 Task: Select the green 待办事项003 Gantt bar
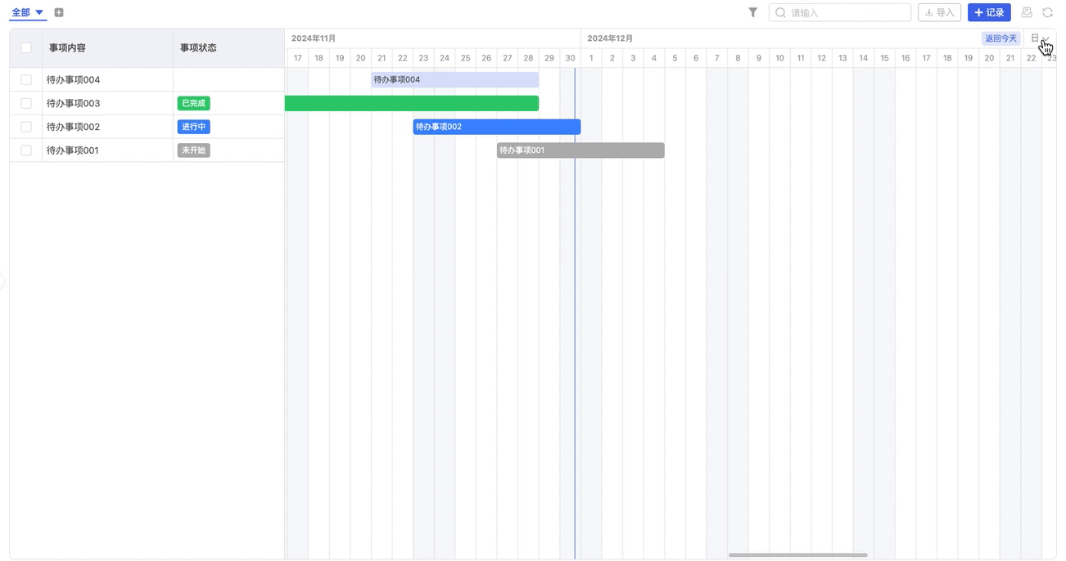(412, 103)
